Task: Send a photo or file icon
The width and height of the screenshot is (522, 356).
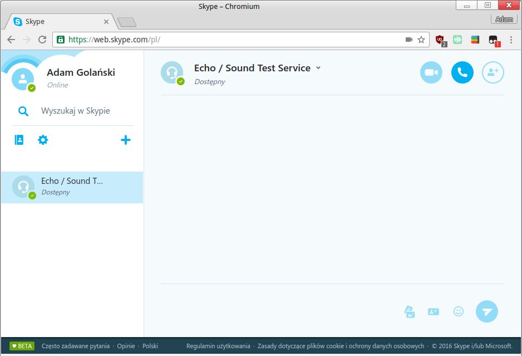Action: 410,311
